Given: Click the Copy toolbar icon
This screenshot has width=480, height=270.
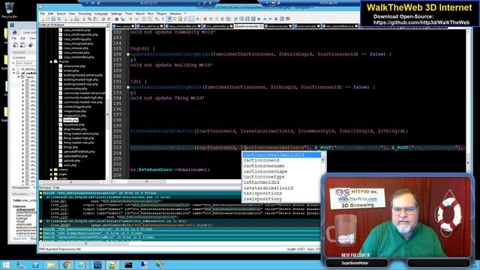Looking at the screenshot, I should coord(90,19).
